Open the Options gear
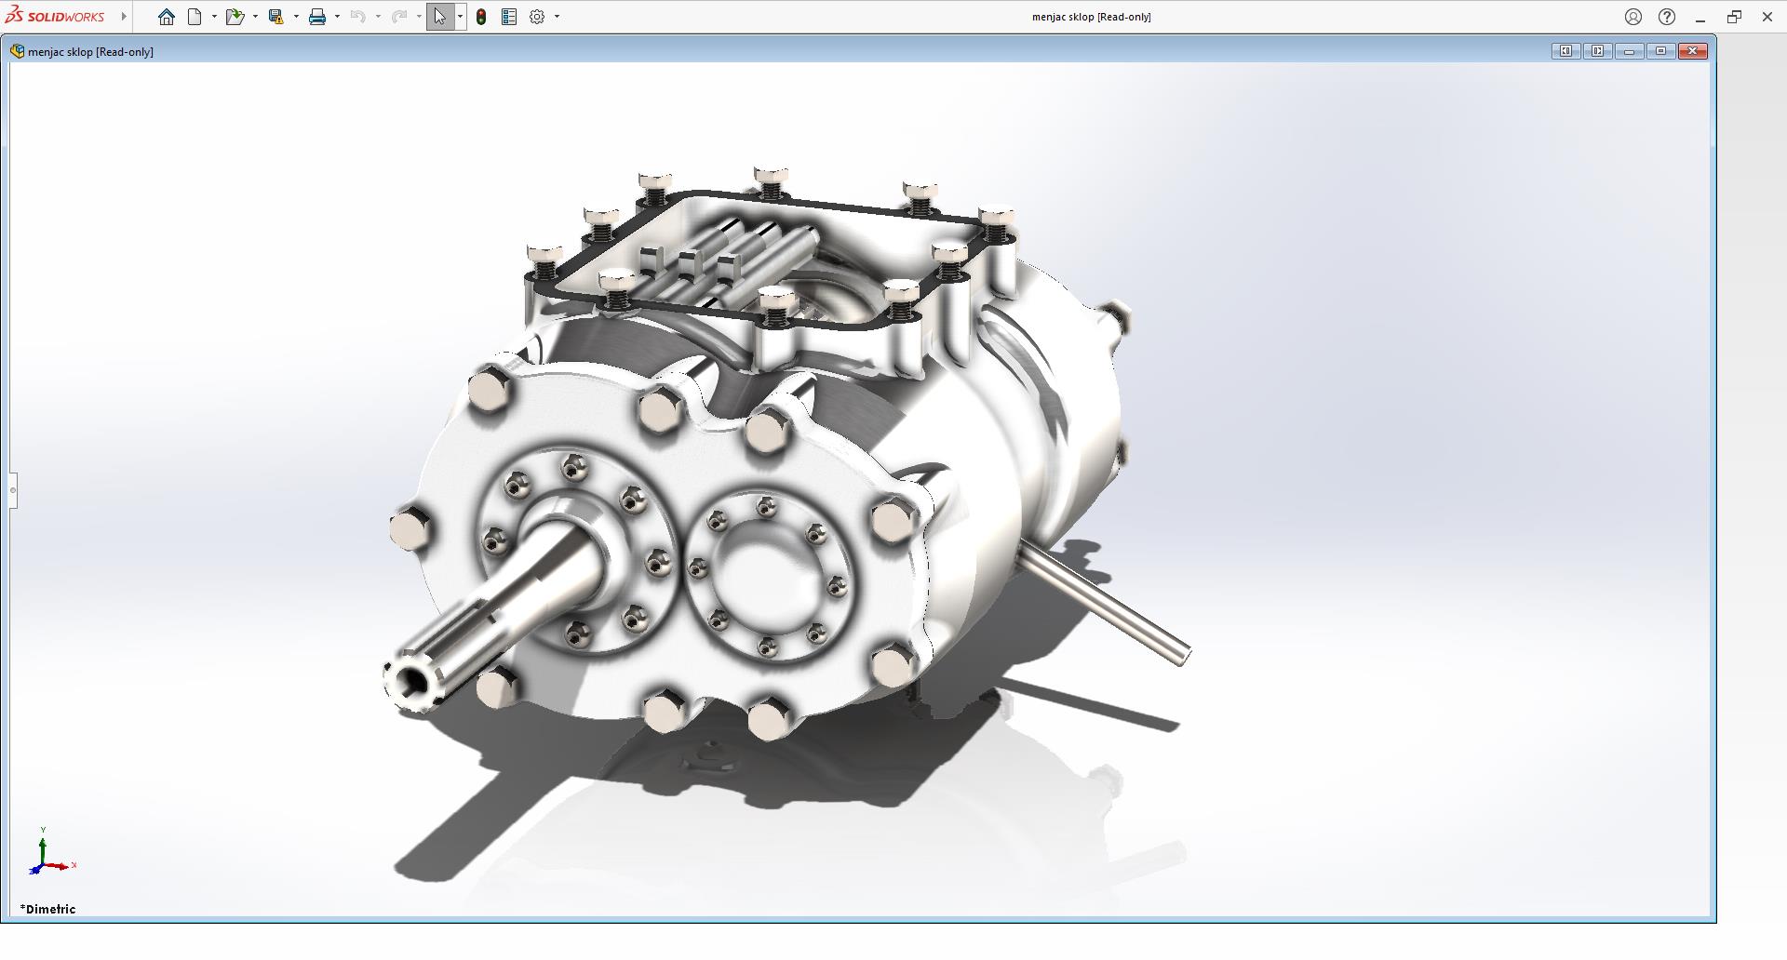Viewport: 1787px width, 960px height. click(x=537, y=17)
